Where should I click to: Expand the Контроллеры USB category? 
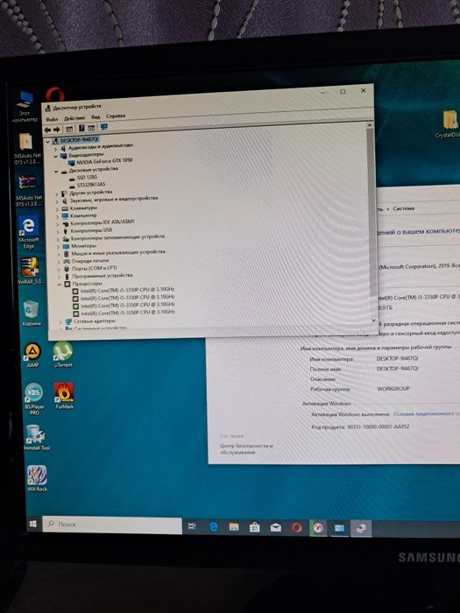click(x=58, y=232)
